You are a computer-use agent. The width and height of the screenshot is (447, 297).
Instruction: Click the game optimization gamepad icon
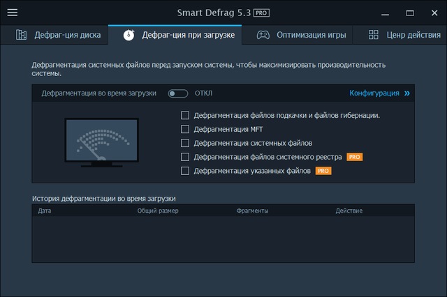pos(263,35)
